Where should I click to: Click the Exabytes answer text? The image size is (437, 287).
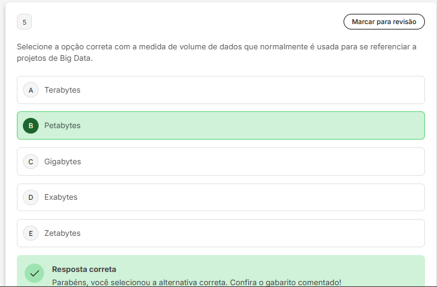click(x=61, y=197)
